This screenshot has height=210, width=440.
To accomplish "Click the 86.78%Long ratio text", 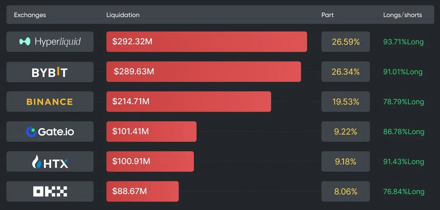I will [404, 132].
